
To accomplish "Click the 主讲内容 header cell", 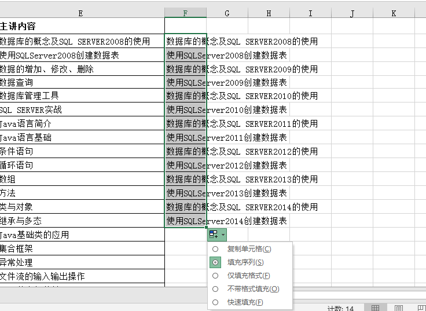I will tap(82, 26).
